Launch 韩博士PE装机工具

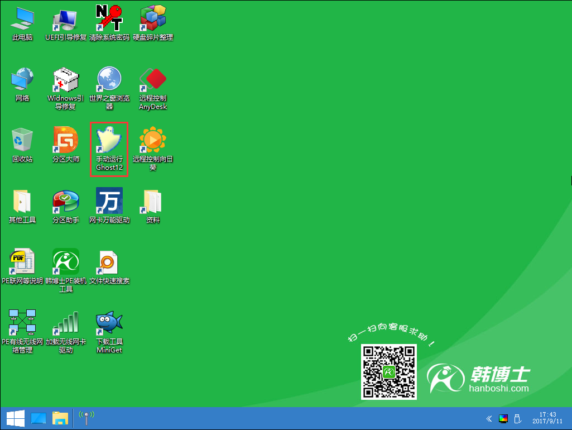click(66, 262)
